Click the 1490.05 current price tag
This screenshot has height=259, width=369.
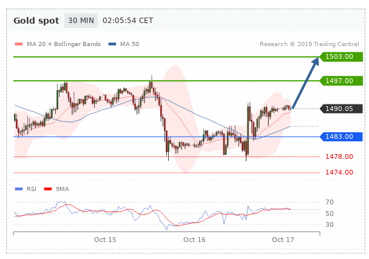[x=341, y=109]
